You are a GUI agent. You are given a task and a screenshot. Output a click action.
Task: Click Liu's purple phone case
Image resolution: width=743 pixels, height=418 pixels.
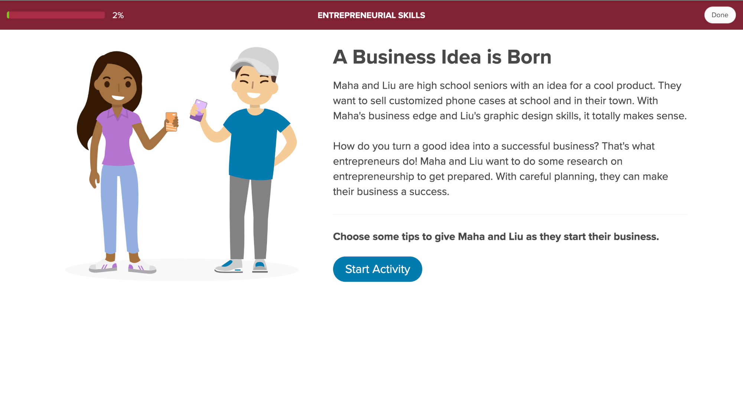pos(199,110)
